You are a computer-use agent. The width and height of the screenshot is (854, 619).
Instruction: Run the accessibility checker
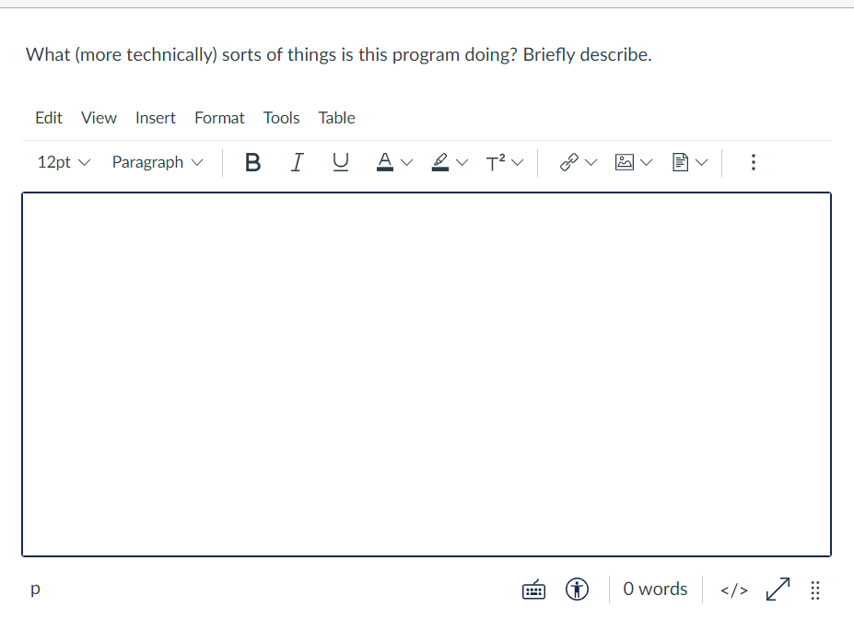tap(578, 589)
